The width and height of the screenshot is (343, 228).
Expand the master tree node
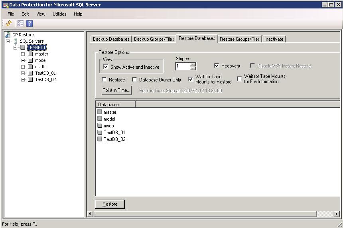(x=23, y=54)
